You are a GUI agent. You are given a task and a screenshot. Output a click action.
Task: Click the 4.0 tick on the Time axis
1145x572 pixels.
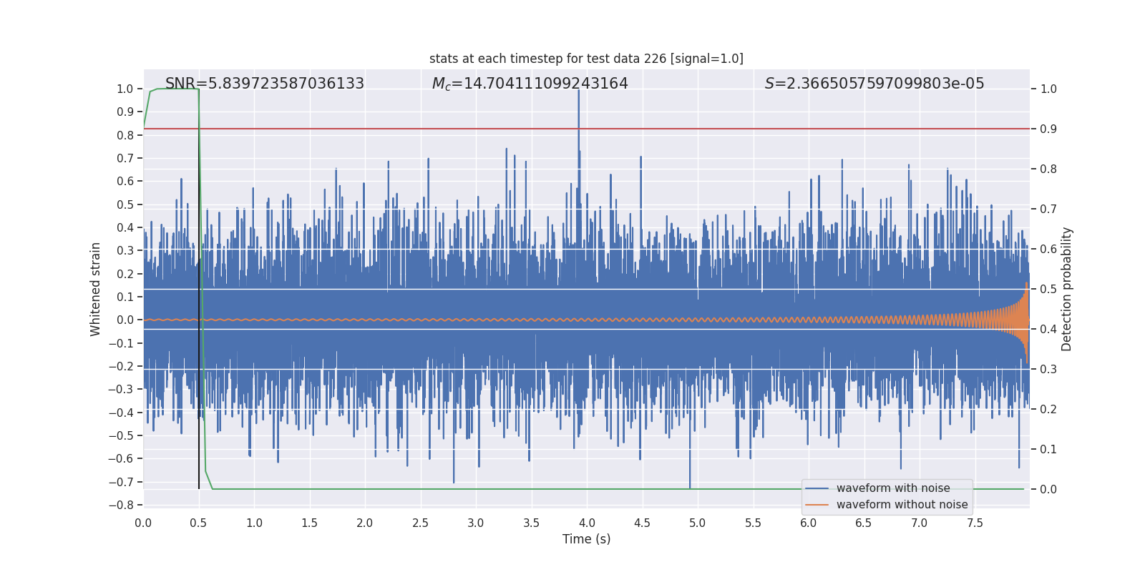(587, 523)
